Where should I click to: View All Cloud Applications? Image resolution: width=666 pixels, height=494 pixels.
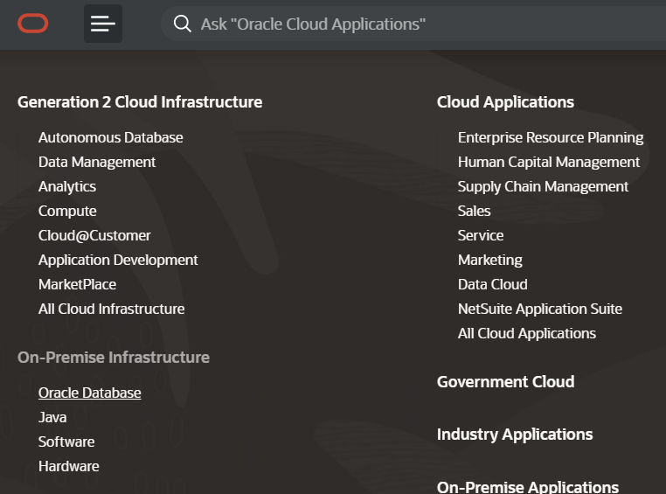coord(527,334)
